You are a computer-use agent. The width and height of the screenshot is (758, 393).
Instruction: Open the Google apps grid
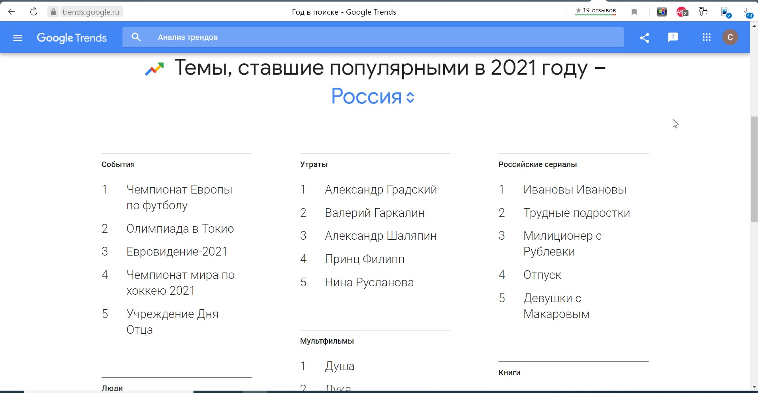coord(707,38)
